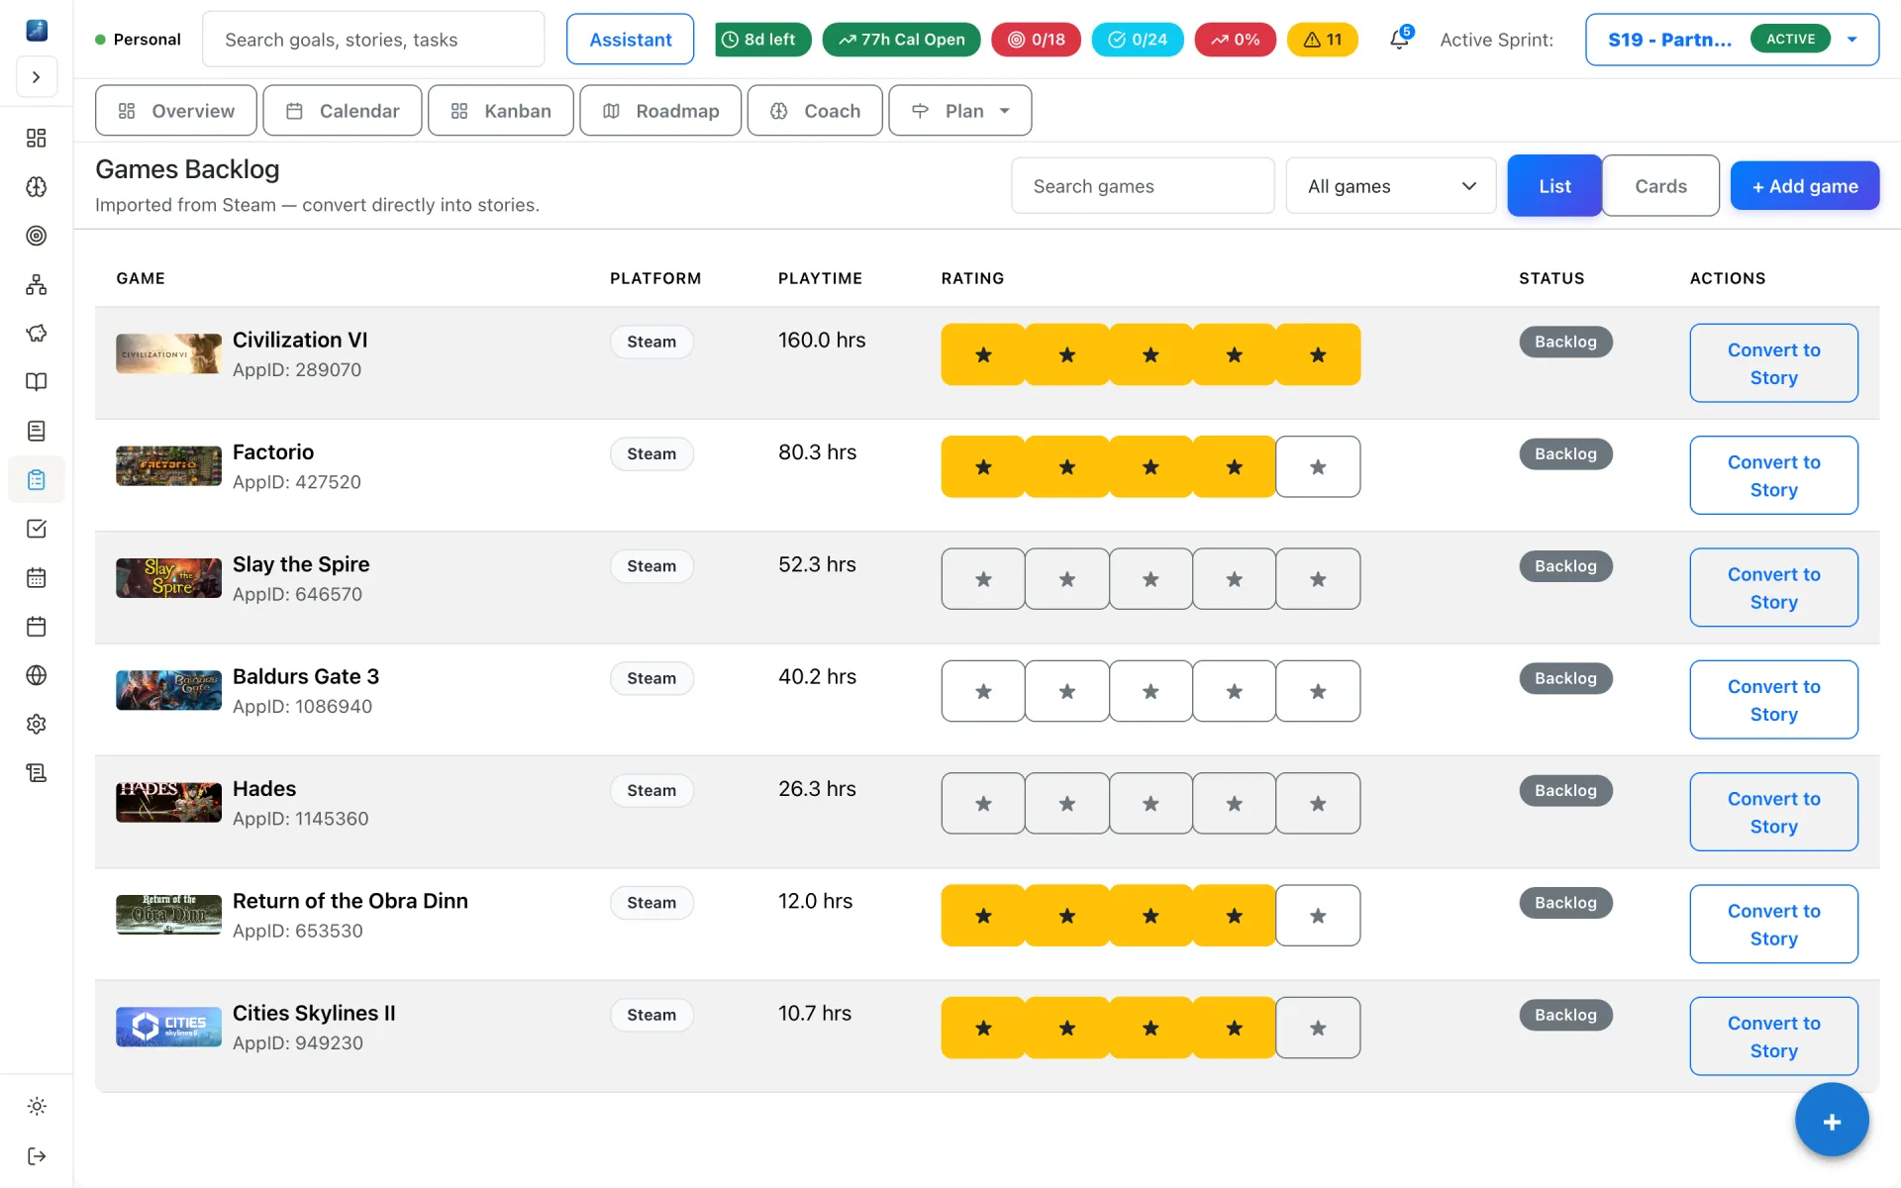This screenshot has width=1901, height=1188.
Task: Click the Personal persona indicator
Action: pyautogui.click(x=138, y=40)
